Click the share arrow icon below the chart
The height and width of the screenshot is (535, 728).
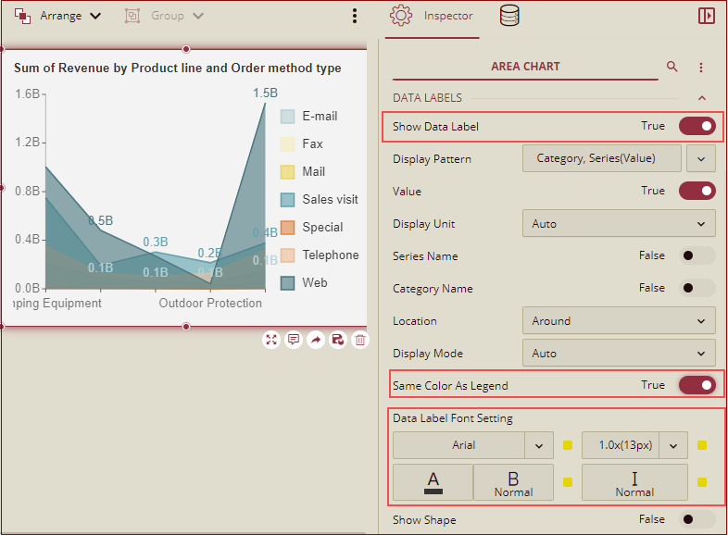pyautogui.click(x=316, y=340)
